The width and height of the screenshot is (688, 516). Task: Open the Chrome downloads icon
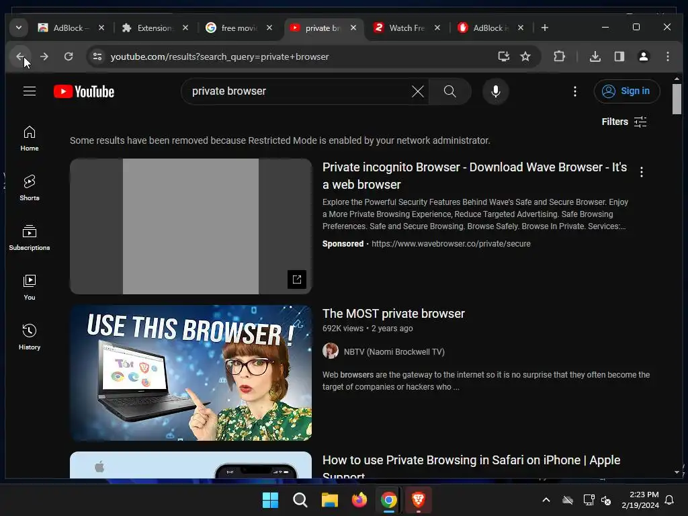595,56
